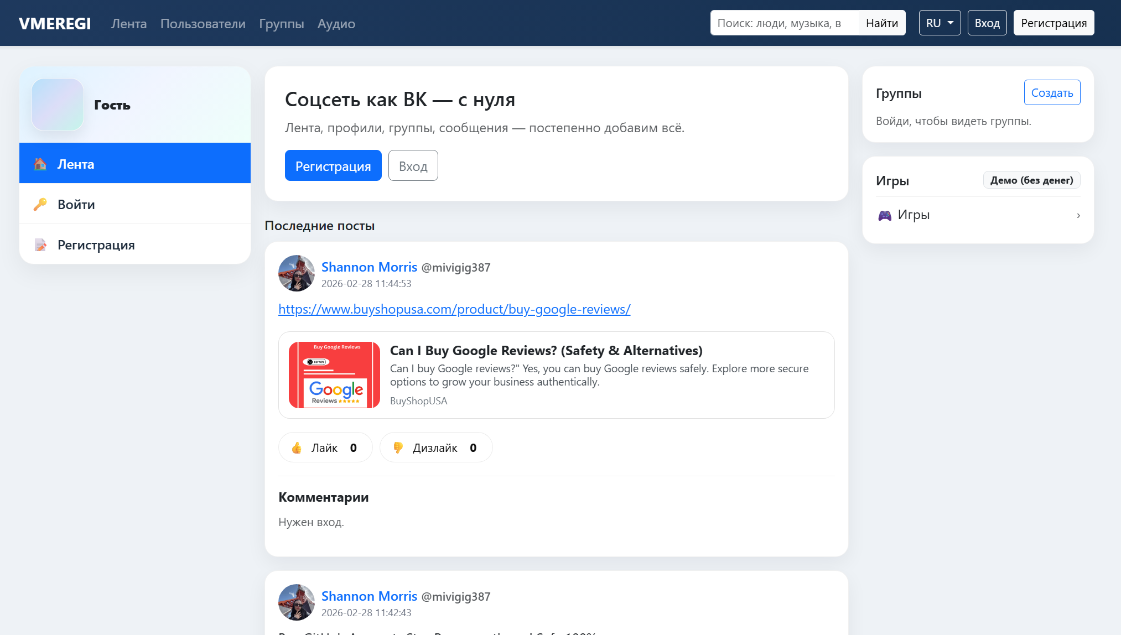
Task: Click the thumbs-up icon on Лайк
Action: pos(297,448)
